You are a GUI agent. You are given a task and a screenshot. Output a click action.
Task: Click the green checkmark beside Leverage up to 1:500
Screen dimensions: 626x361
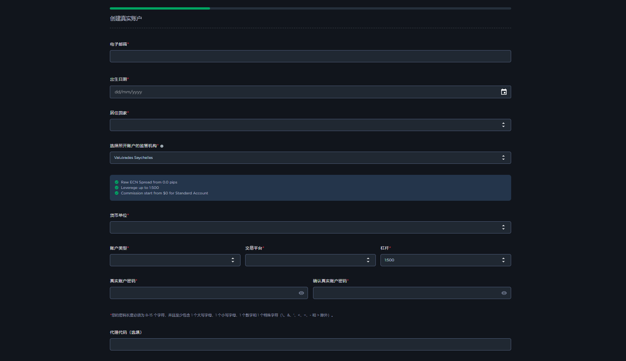click(117, 188)
